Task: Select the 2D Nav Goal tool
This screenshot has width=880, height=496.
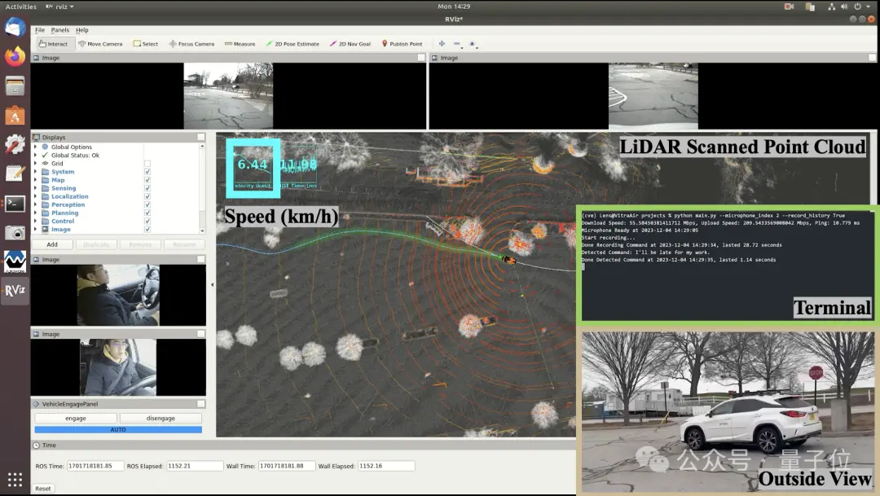Action: [350, 44]
